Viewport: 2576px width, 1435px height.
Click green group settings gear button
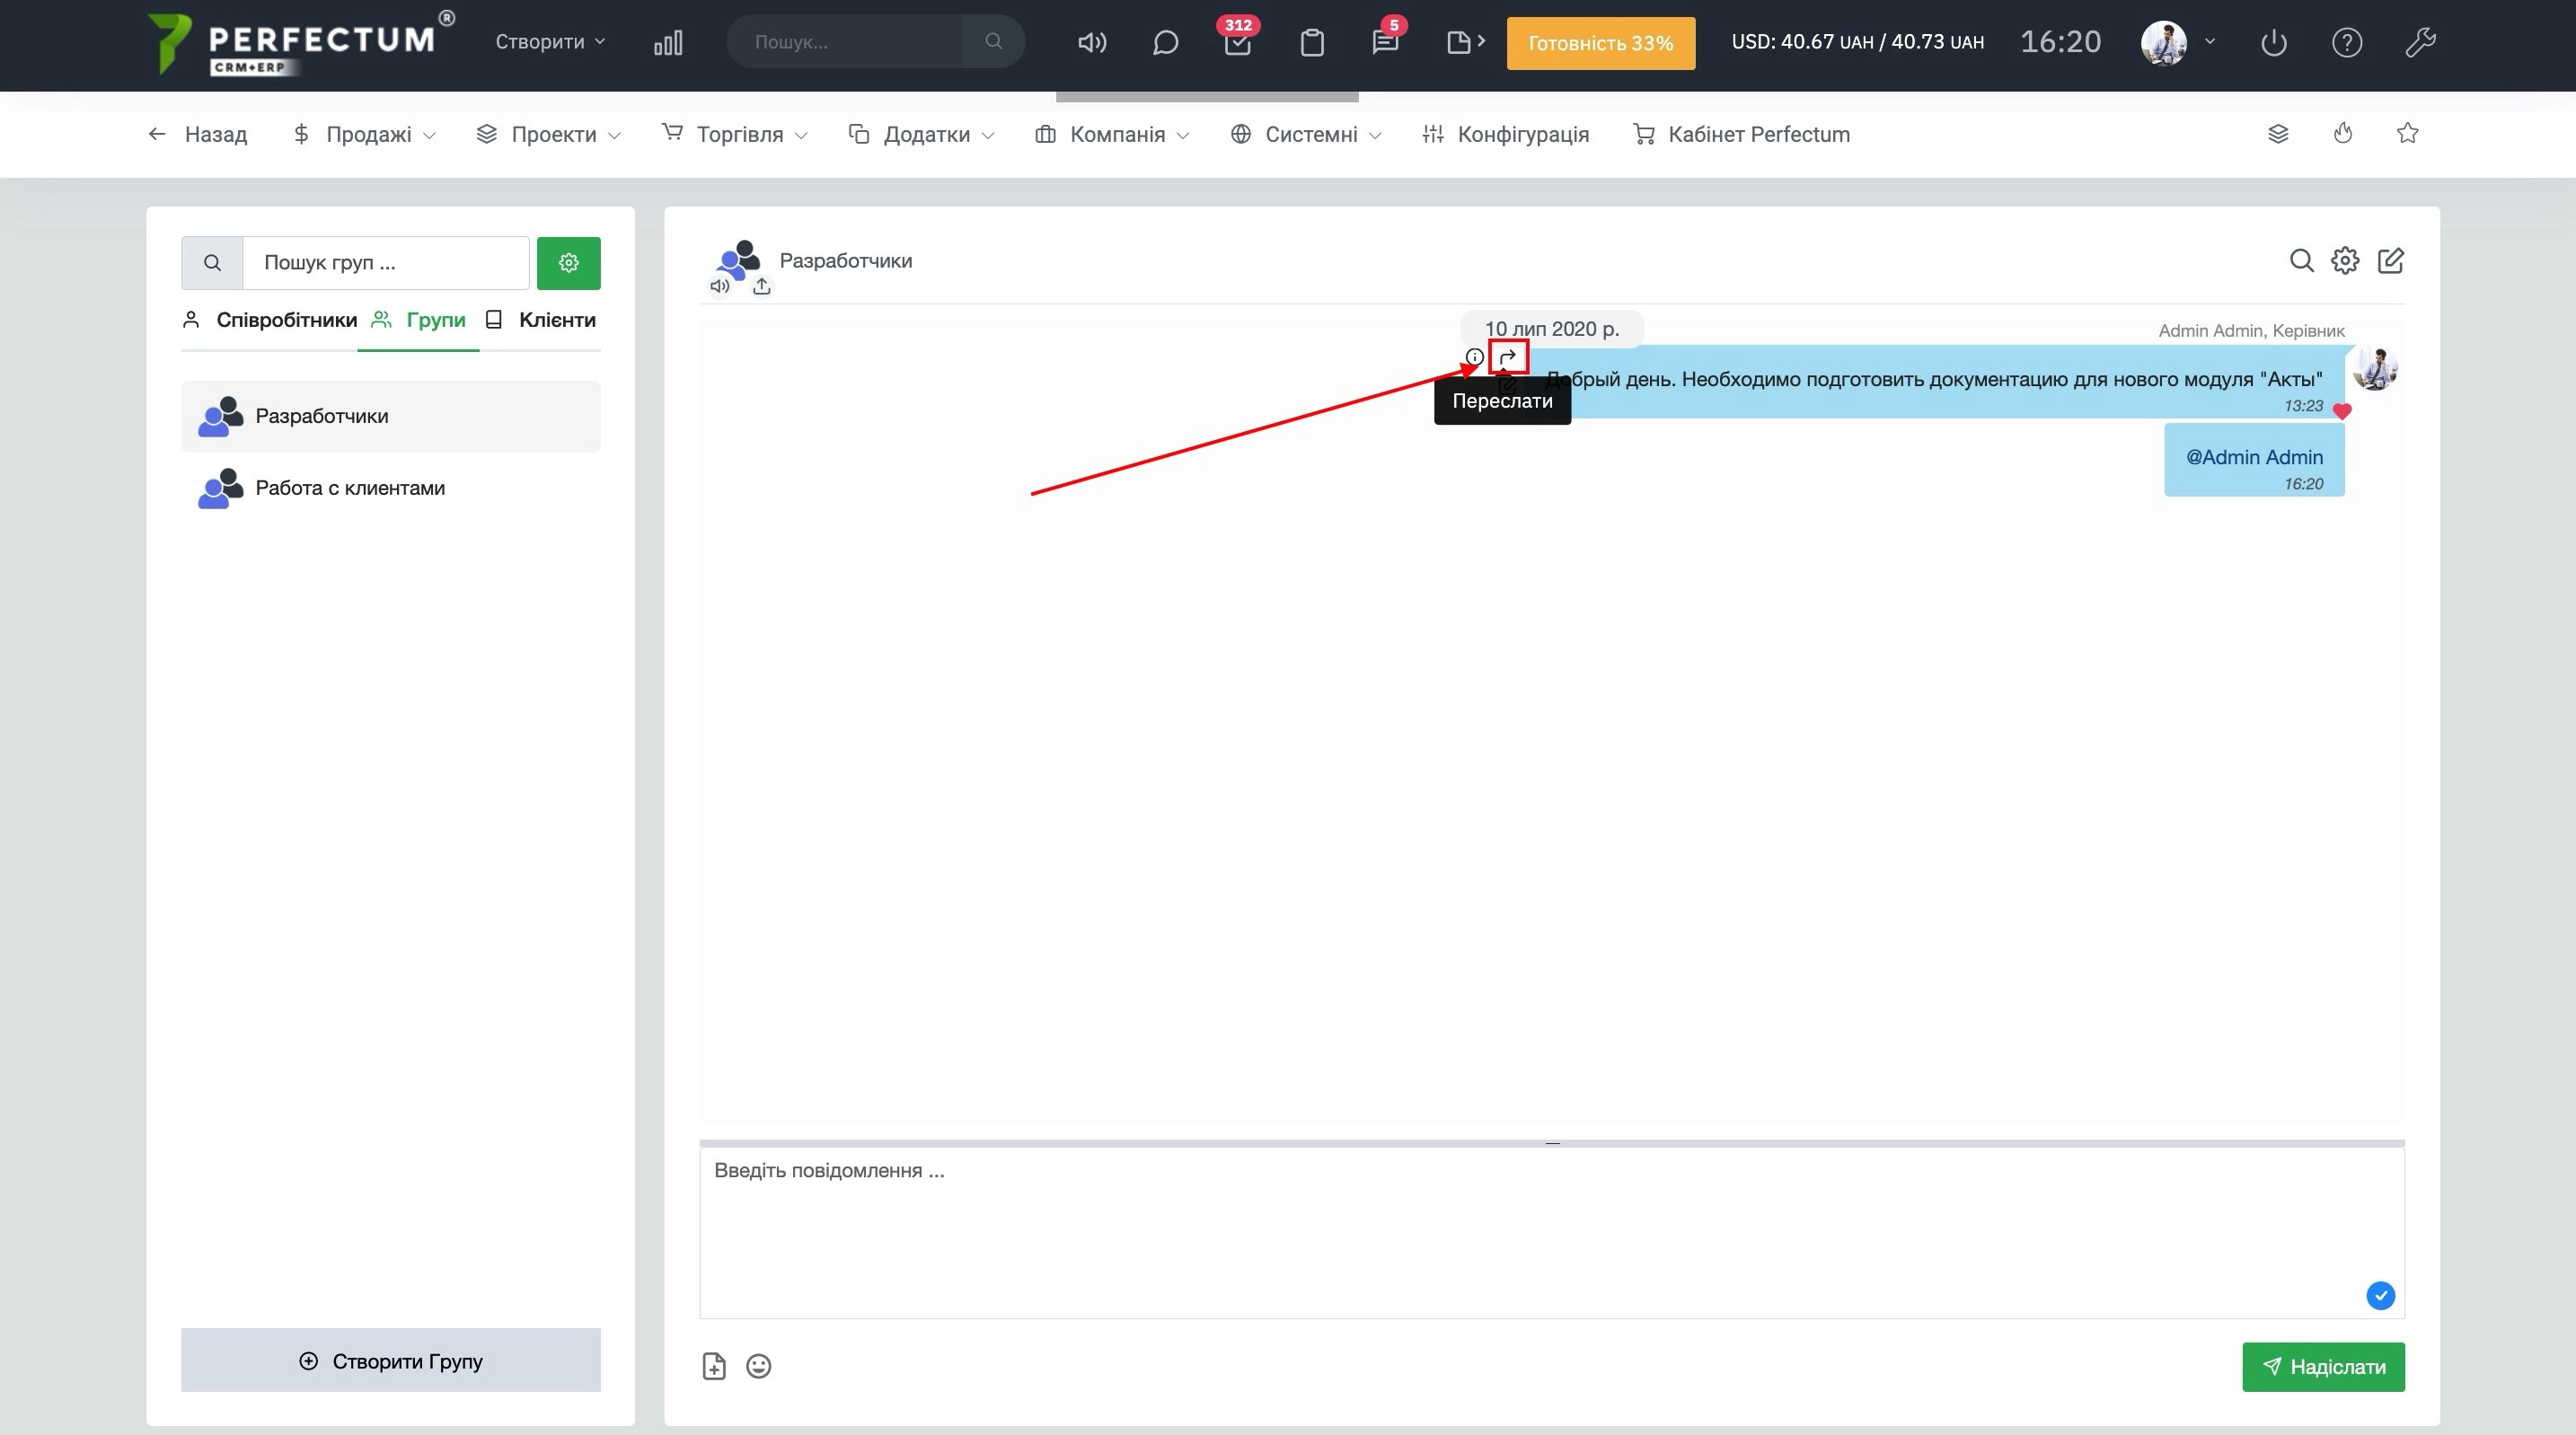click(568, 263)
